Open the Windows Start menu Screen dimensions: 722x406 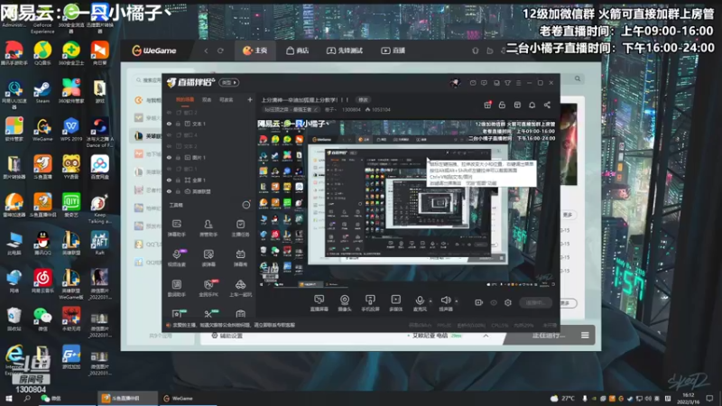click(9, 398)
